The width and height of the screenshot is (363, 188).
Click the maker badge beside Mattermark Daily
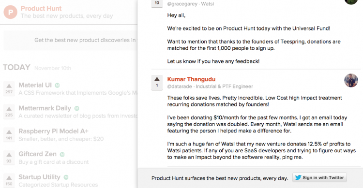76,108
